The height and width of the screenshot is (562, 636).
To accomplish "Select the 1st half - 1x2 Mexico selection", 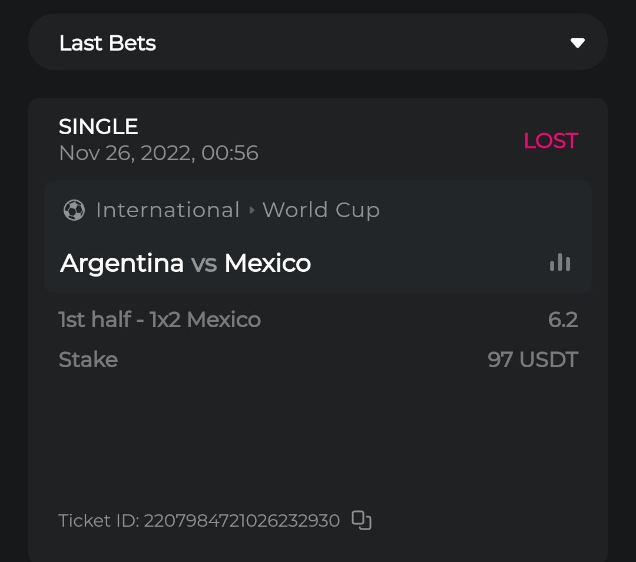I will (x=160, y=320).
